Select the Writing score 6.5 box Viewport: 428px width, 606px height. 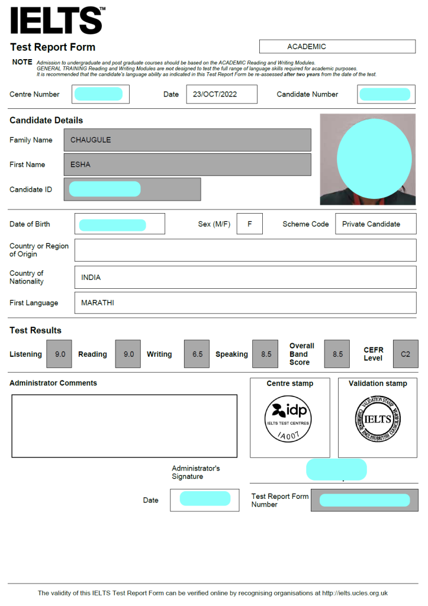197,354
